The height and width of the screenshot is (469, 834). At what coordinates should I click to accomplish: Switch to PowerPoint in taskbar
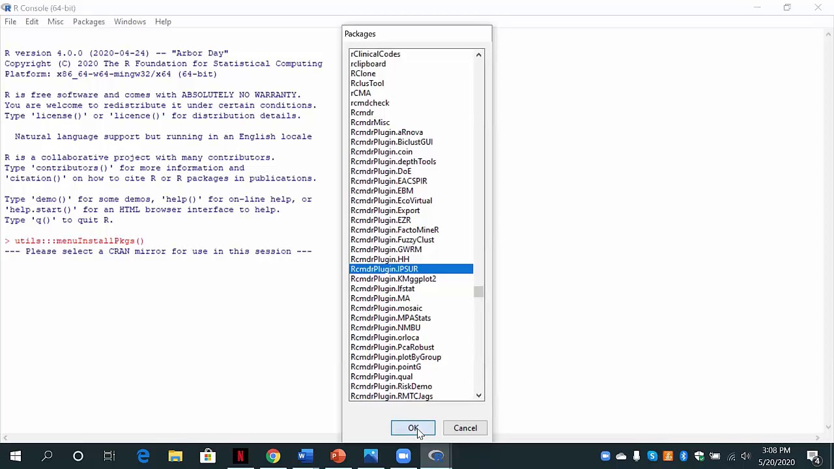click(338, 456)
